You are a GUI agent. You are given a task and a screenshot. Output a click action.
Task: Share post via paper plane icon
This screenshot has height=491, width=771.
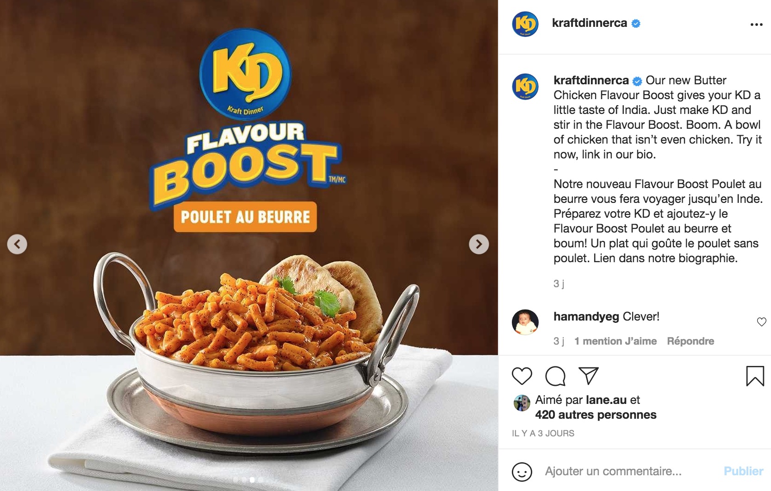(x=589, y=376)
